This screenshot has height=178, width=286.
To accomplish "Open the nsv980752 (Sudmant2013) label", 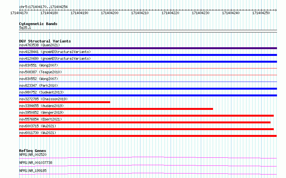I will pos(41,92).
